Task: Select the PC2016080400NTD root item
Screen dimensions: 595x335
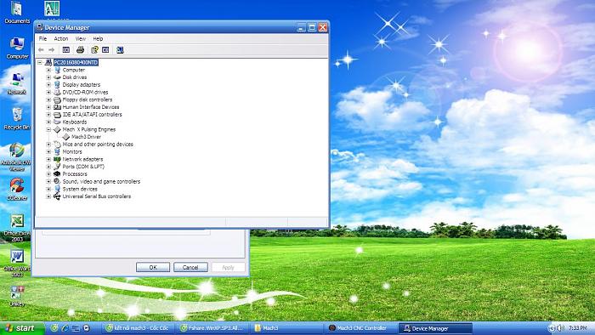Action: click(76, 62)
